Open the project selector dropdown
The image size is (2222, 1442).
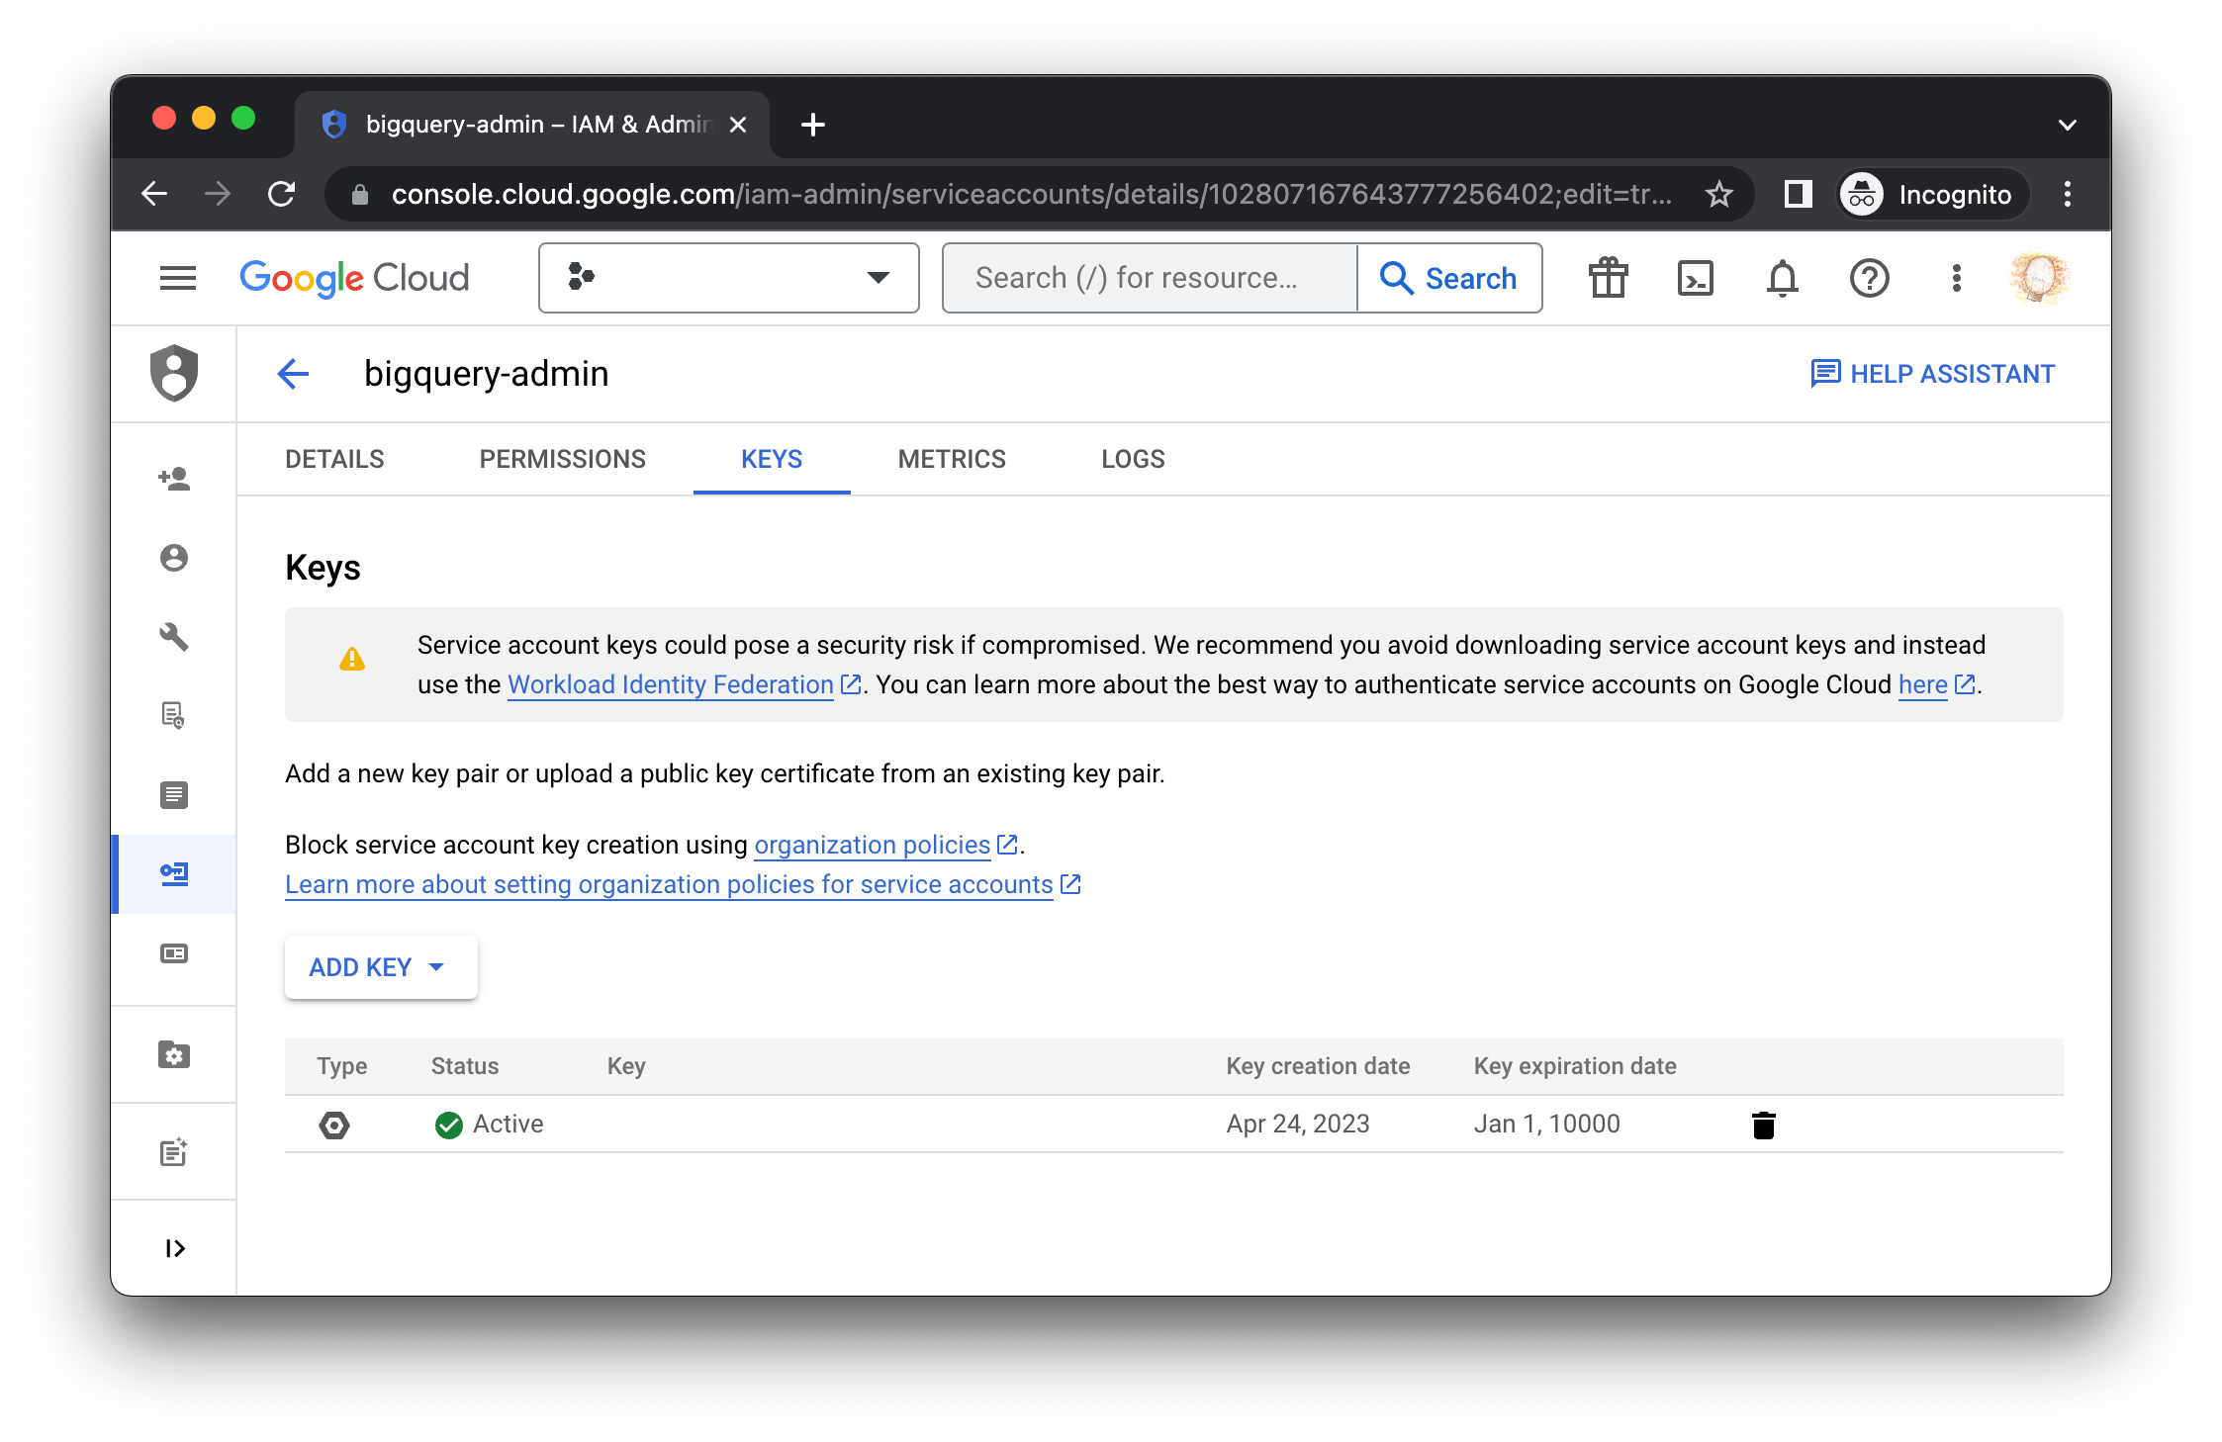tap(728, 278)
